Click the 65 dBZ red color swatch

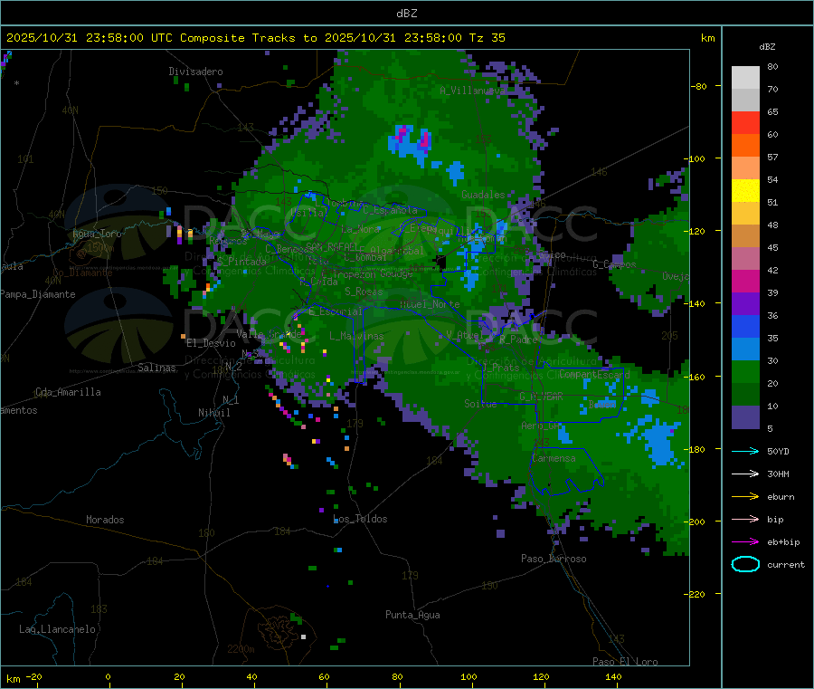coord(745,122)
